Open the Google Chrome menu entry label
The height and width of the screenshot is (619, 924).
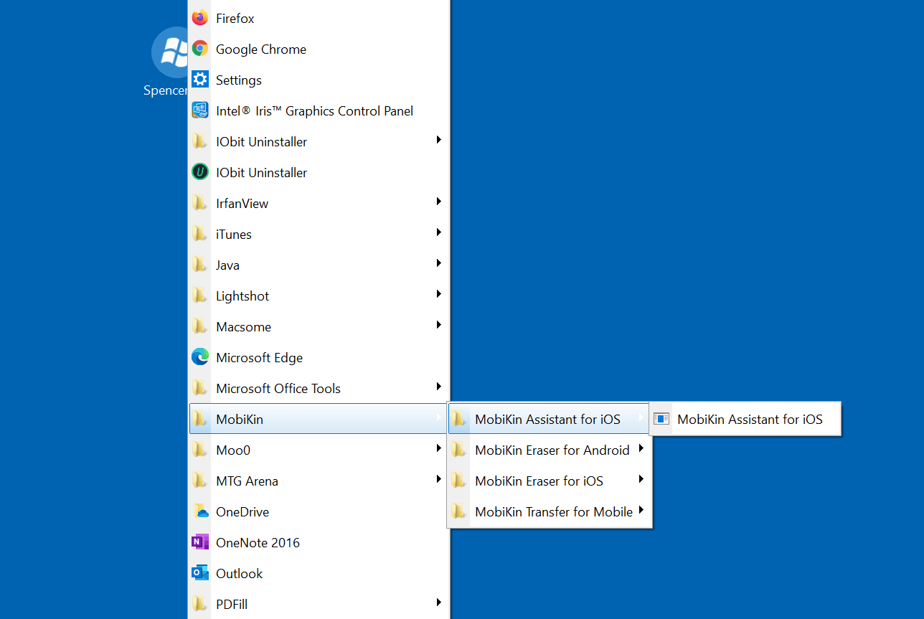pyautogui.click(x=261, y=49)
